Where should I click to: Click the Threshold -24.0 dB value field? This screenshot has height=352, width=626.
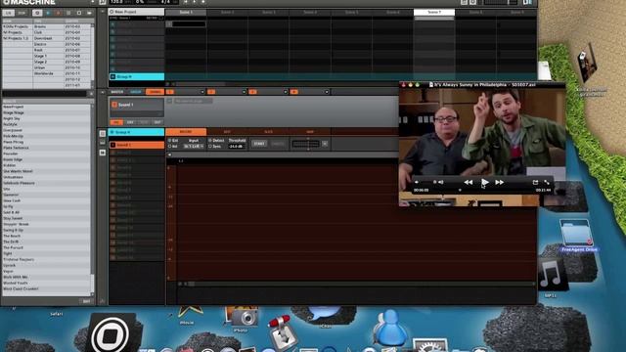coord(237,147)
